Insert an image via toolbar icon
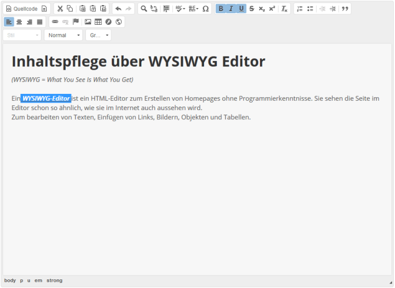395x288 pixels. point(88,22)
